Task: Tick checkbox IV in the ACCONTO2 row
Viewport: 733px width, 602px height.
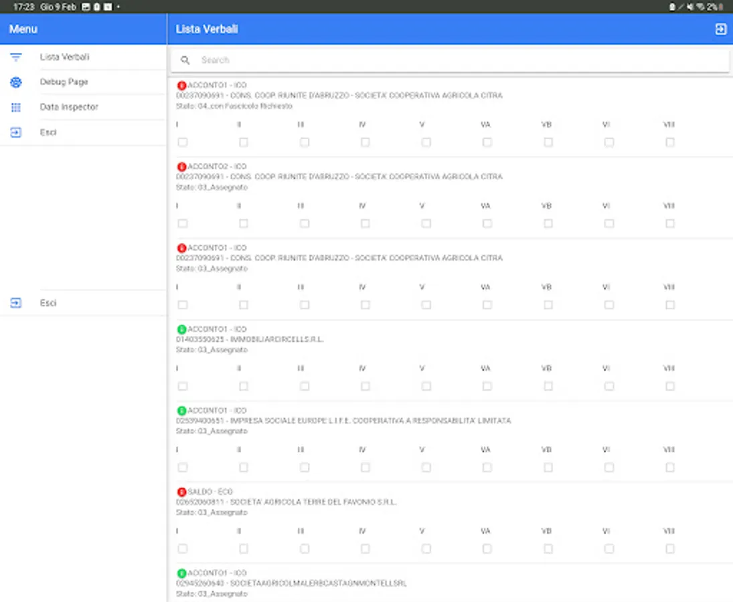Action: coord(365,223)
